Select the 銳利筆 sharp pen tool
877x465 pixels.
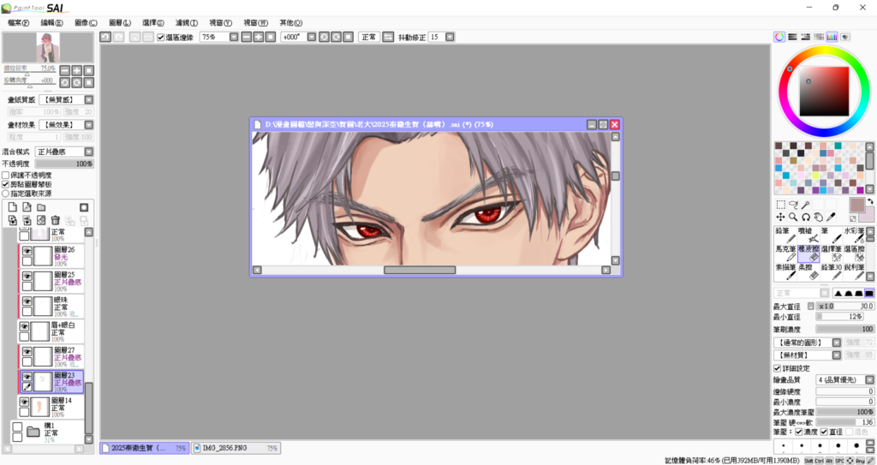854,272
